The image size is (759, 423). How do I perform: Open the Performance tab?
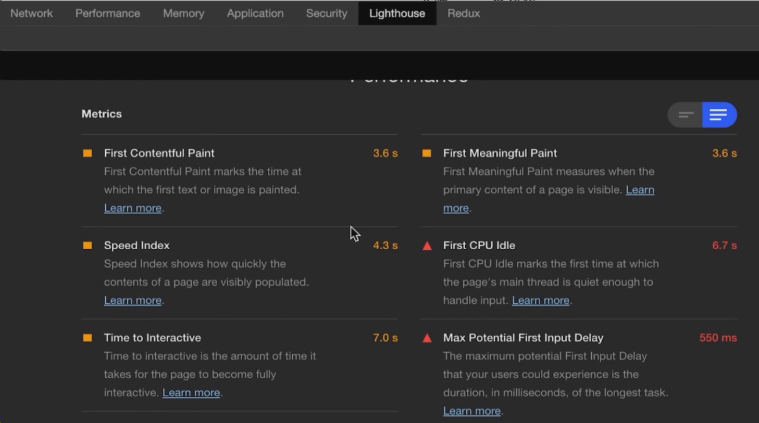click(x=108, y=13)
